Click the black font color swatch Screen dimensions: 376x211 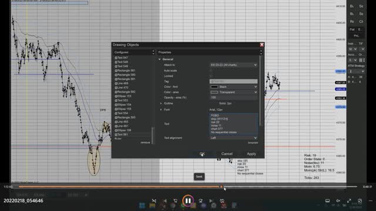[214, 87]
